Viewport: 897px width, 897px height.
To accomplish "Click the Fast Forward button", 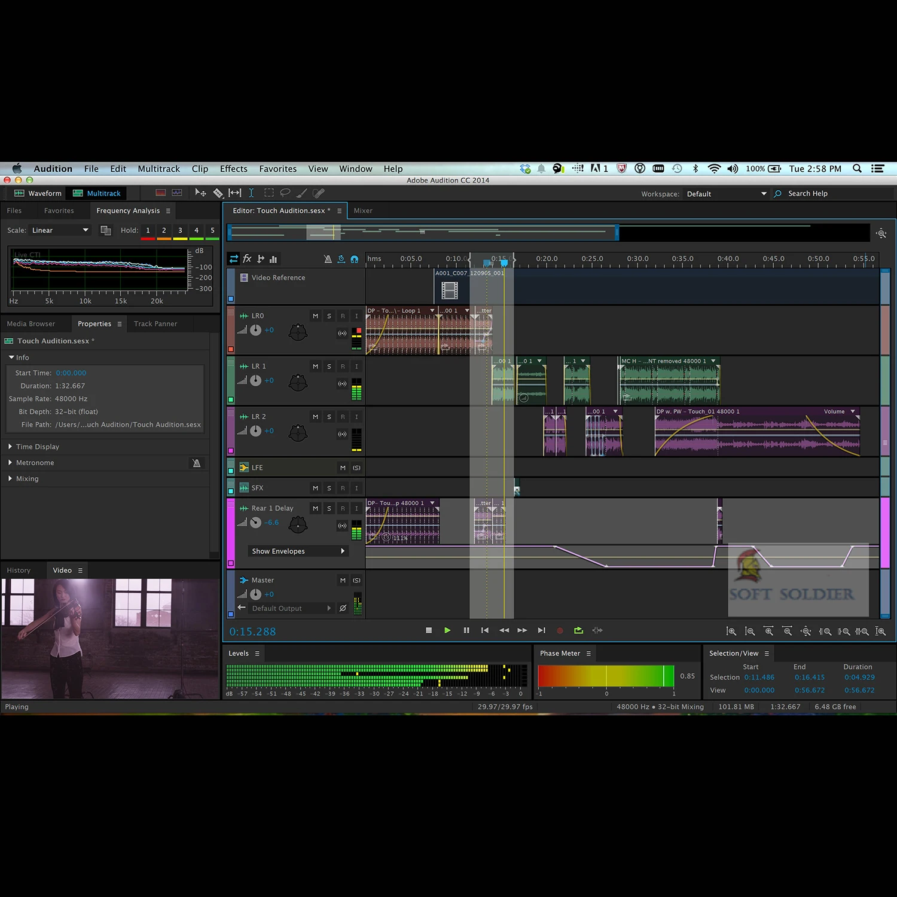I will 522,630.
